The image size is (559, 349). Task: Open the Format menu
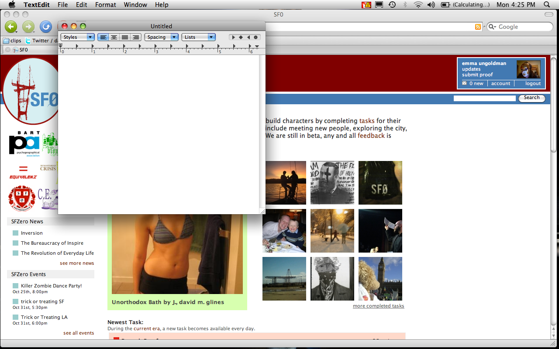click(106, 5)
